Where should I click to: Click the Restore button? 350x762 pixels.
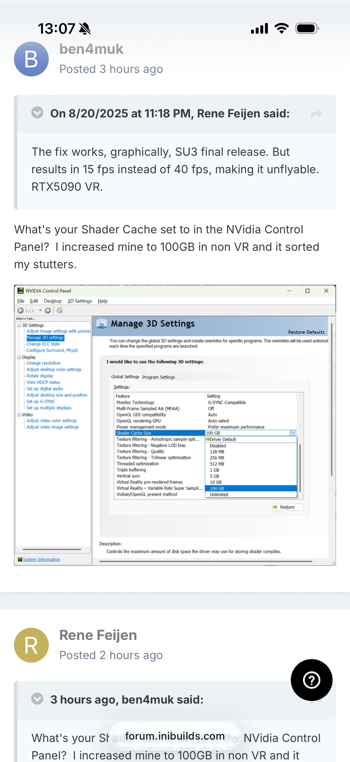coord(287,507)
